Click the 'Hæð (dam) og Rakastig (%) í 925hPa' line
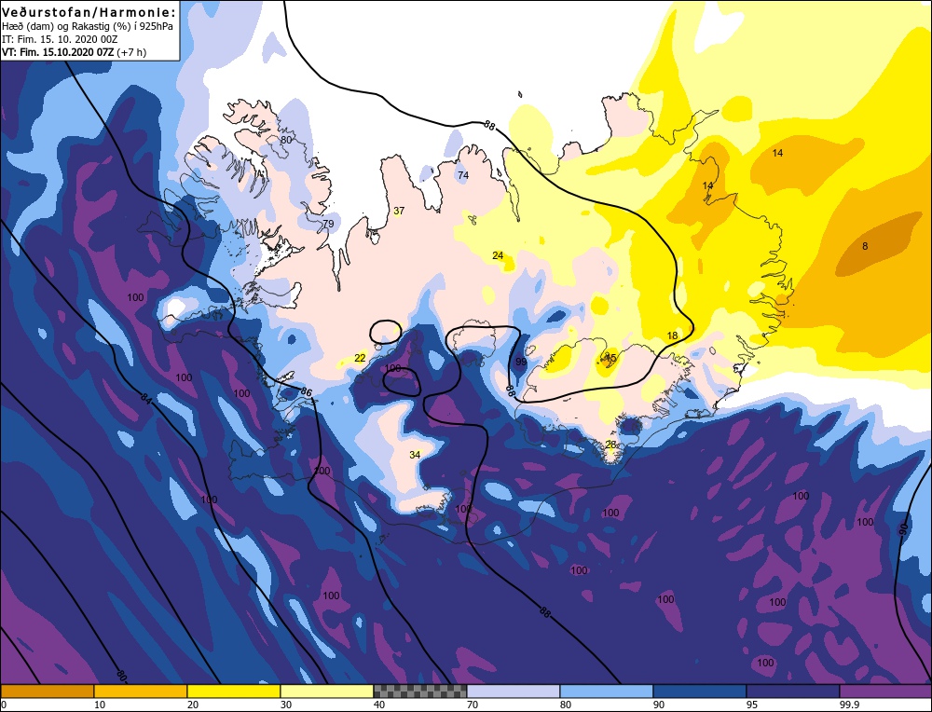Image resolution: width=932 pixels, height=712 pixels. point(88,26)
